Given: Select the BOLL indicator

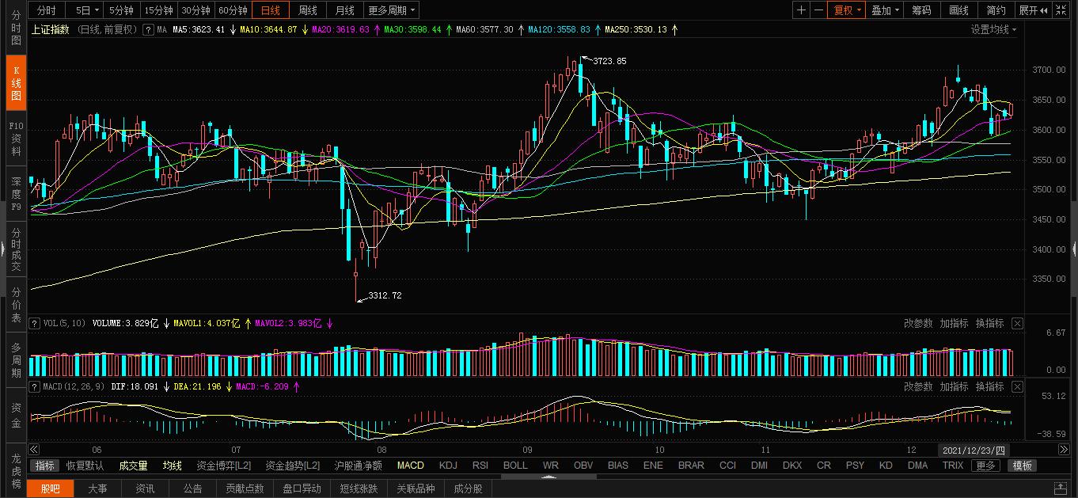Looking at the screenshot, I should tap(515, 466).
